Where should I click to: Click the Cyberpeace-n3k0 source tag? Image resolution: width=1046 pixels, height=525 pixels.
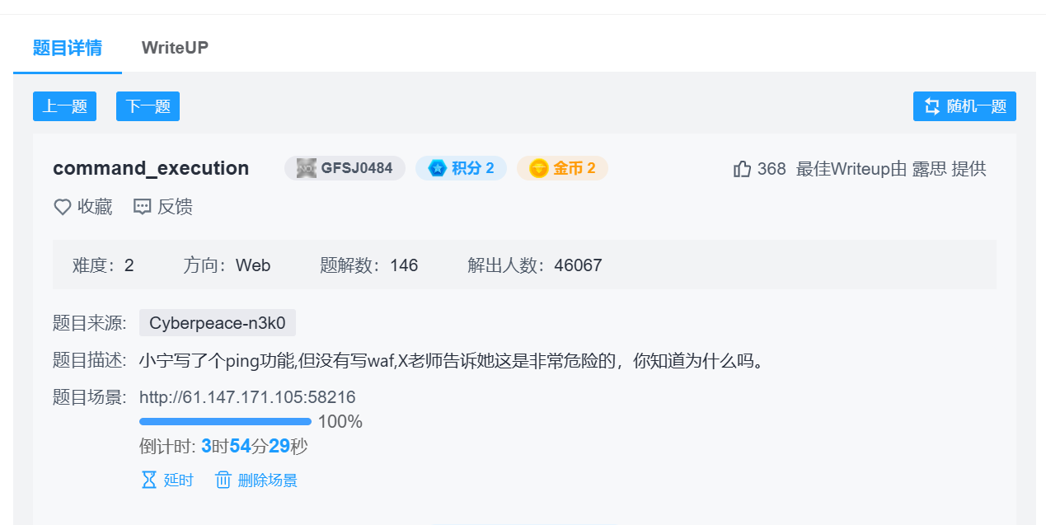tap(218, 323)
